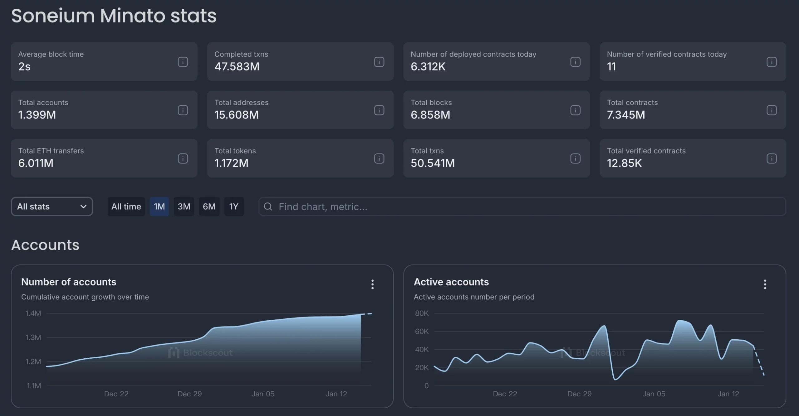Click the search magnifier icon
This screenshot has height=416, width=799.
tap(268, 206)
